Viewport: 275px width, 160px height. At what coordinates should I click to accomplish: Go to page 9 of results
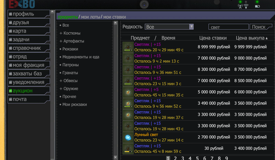pyautogui.click(x=227, y=158)
